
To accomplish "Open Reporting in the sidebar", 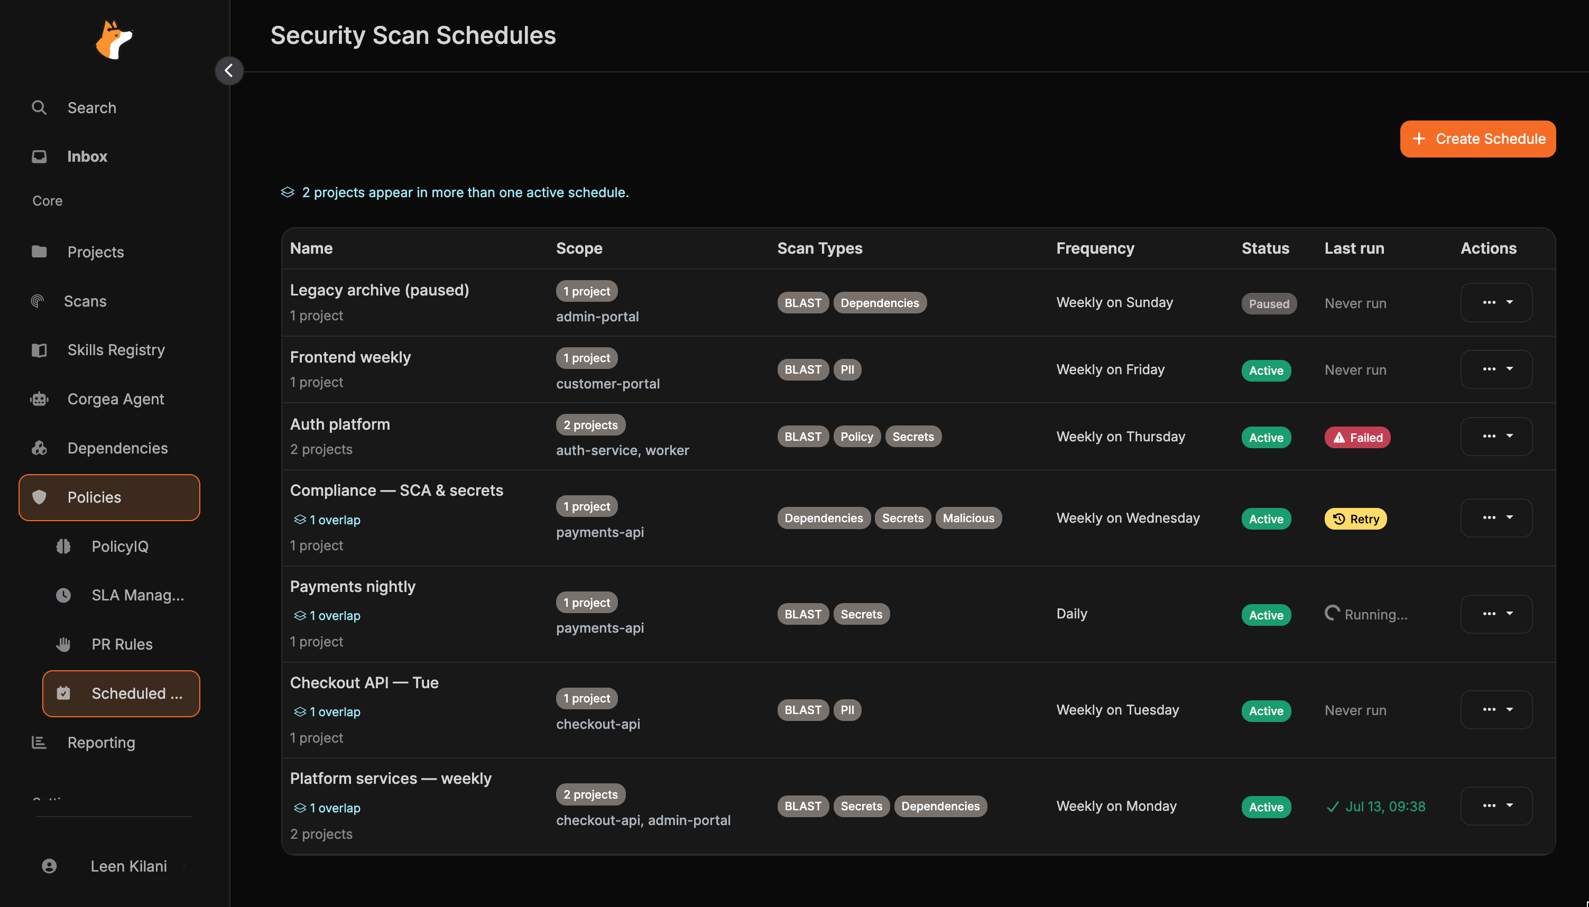I will (109, 742).
